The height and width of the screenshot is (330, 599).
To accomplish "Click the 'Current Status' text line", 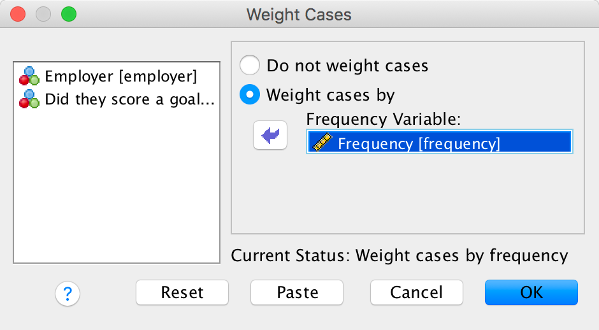I will pos(399,255).
